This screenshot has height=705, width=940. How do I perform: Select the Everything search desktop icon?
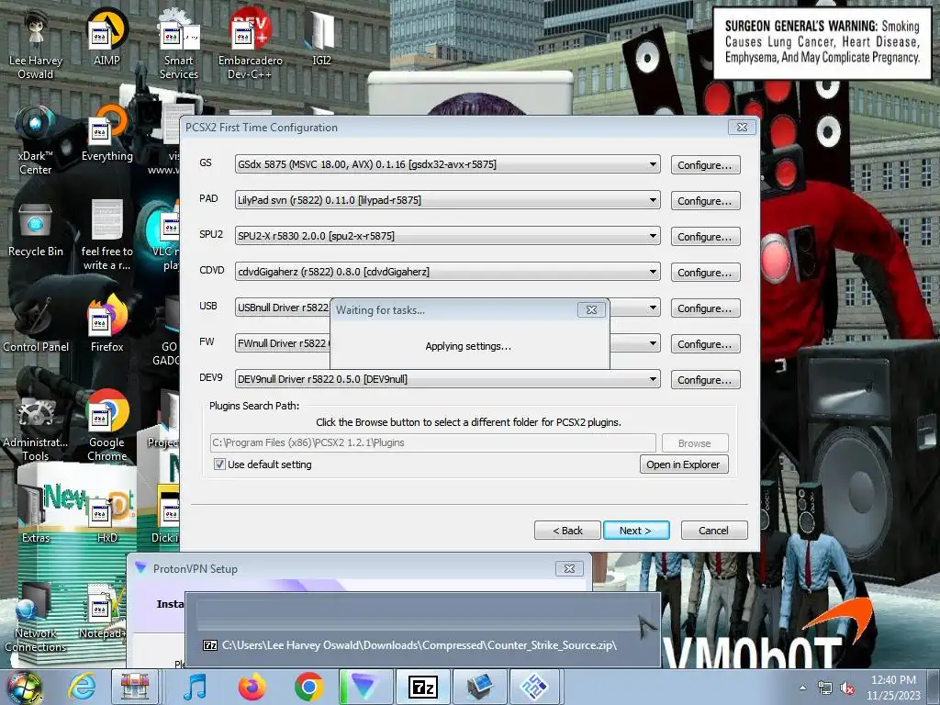coord(106,133)
